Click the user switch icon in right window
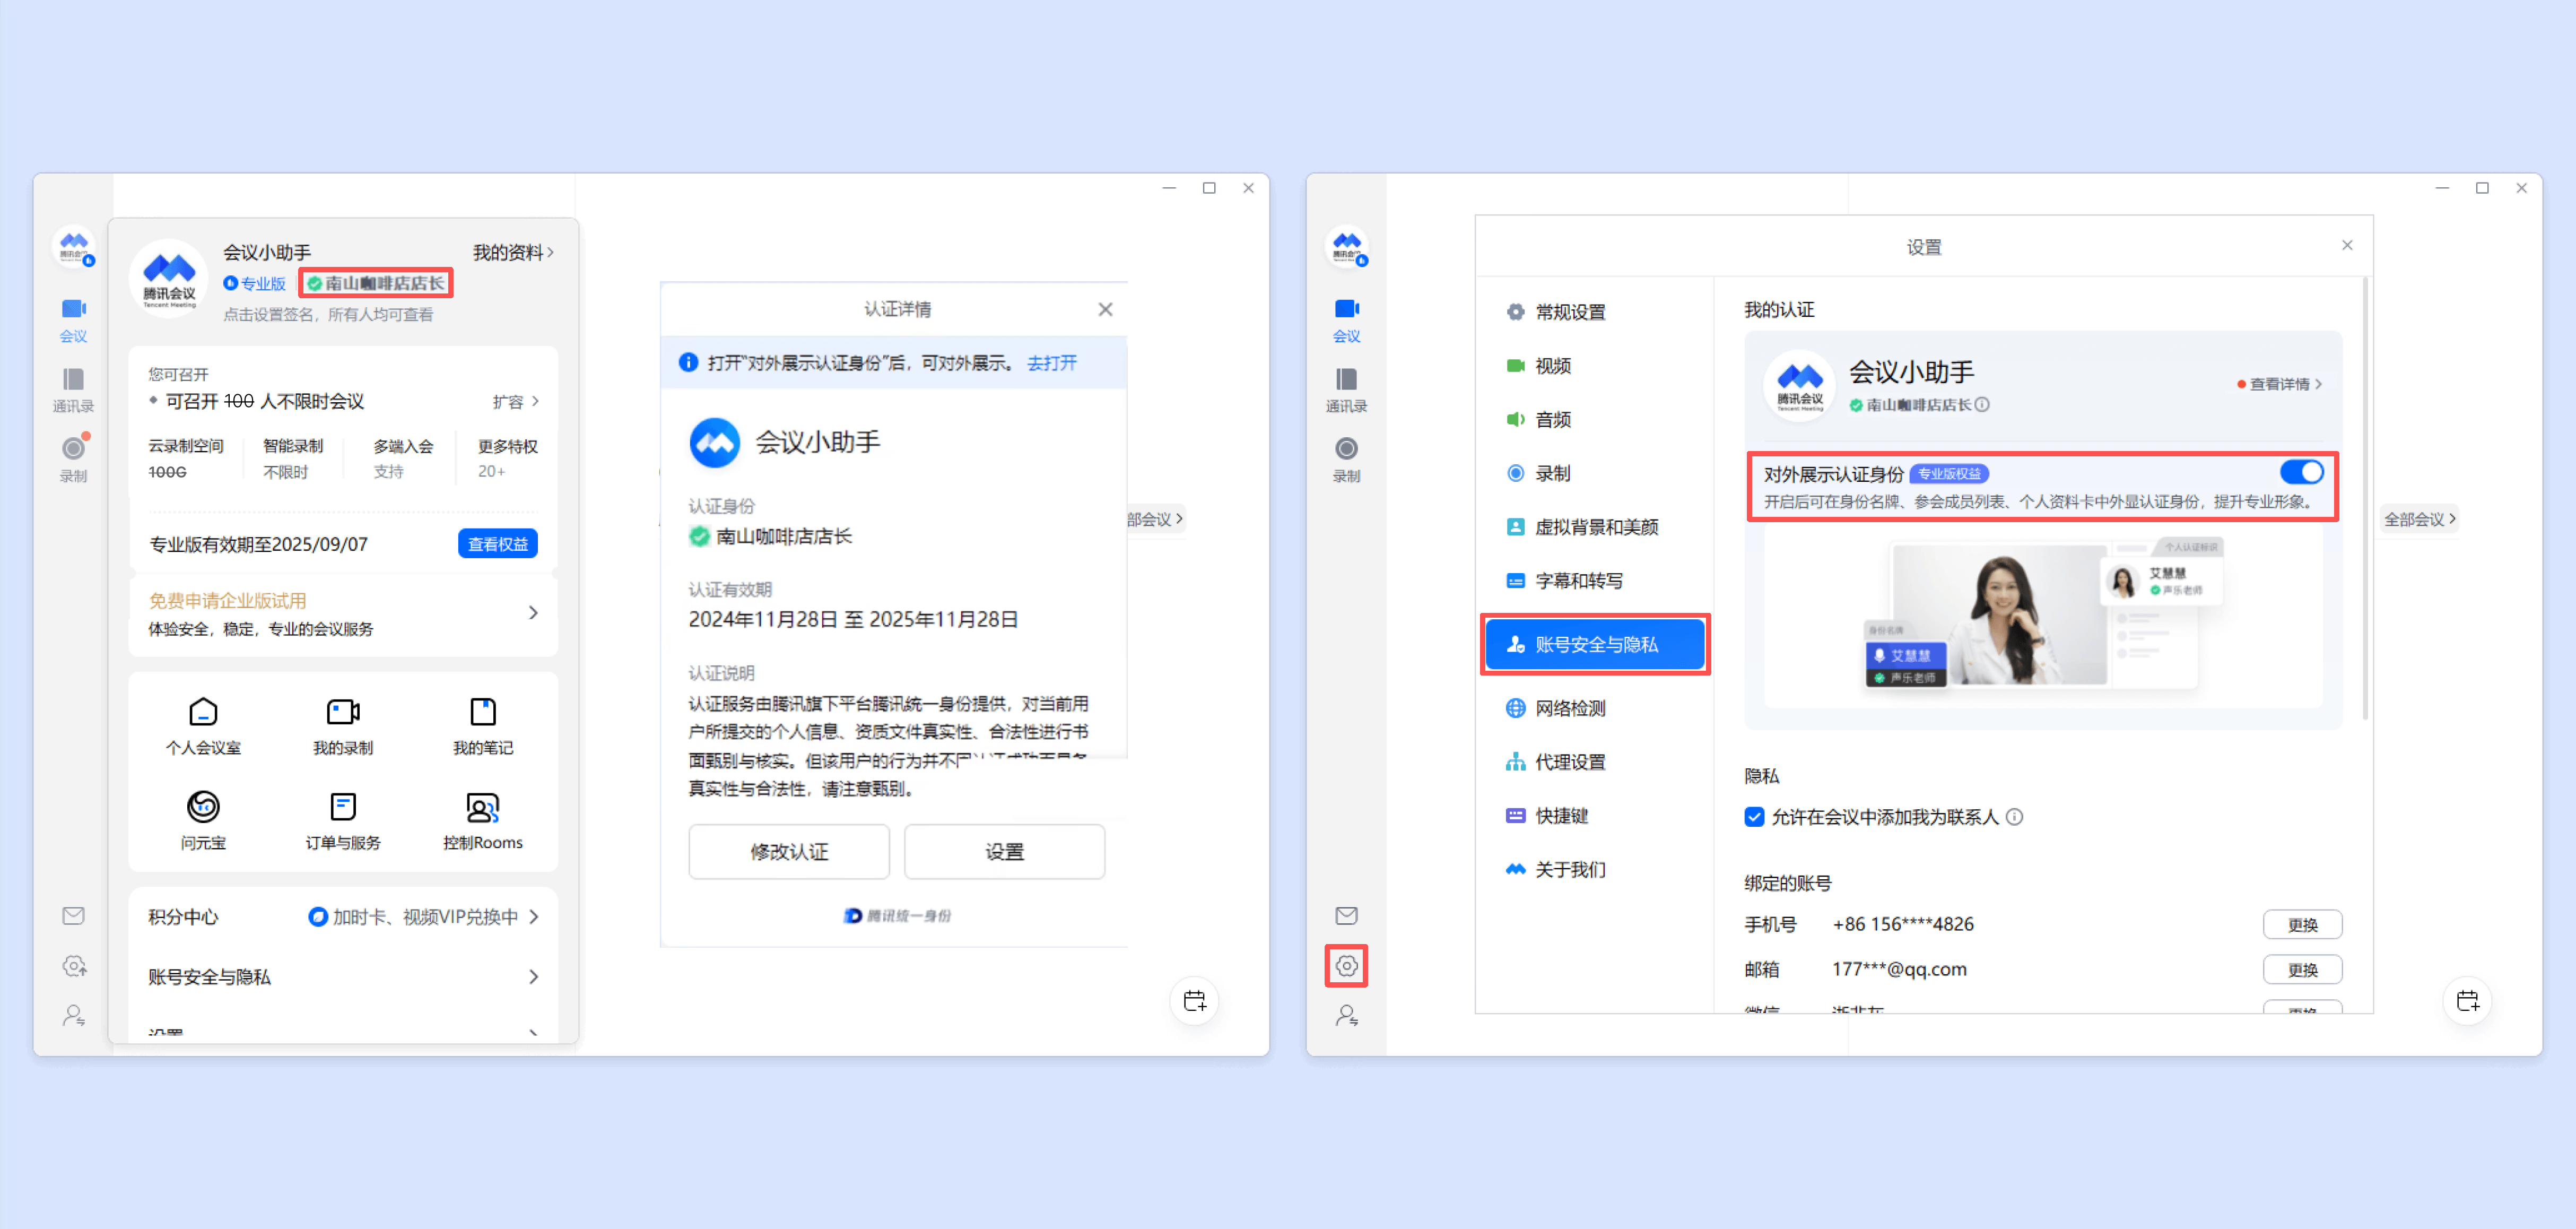2576x1229 pixels. tap(1347, 1016)
